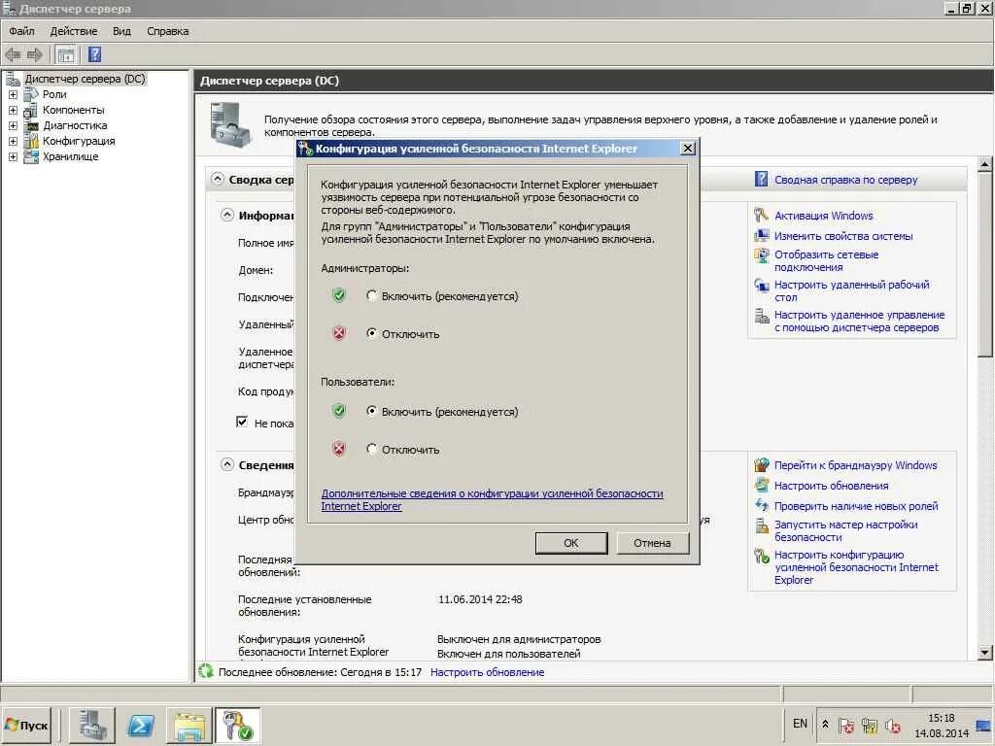Click the Активация Windows key icon
Viewport: 995px width, 746px height.
pyautogui.click(x=761, y=215)
